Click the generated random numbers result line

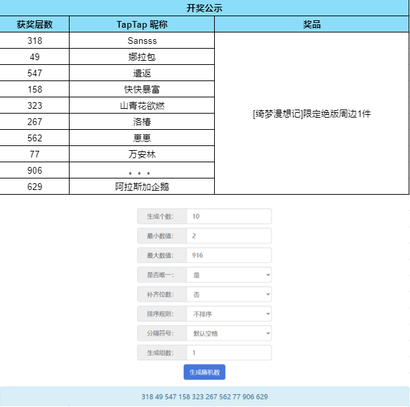click(205, 397)
